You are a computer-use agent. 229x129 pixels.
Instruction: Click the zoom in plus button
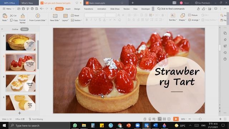click(x=220, y=119)
